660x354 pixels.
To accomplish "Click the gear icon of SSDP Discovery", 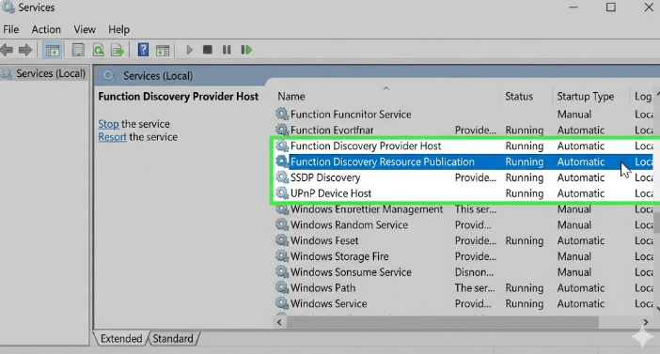I will pos(282,177).
